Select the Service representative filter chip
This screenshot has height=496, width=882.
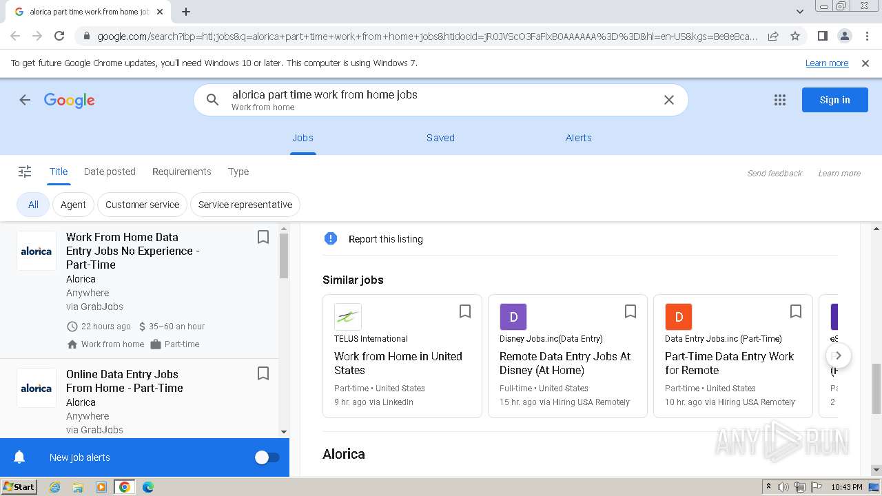point(245,205)
